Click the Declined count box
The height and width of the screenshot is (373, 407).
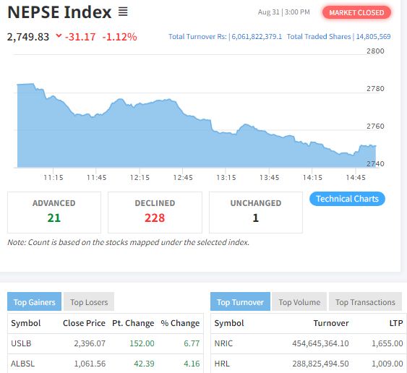(x=155, y=213)
